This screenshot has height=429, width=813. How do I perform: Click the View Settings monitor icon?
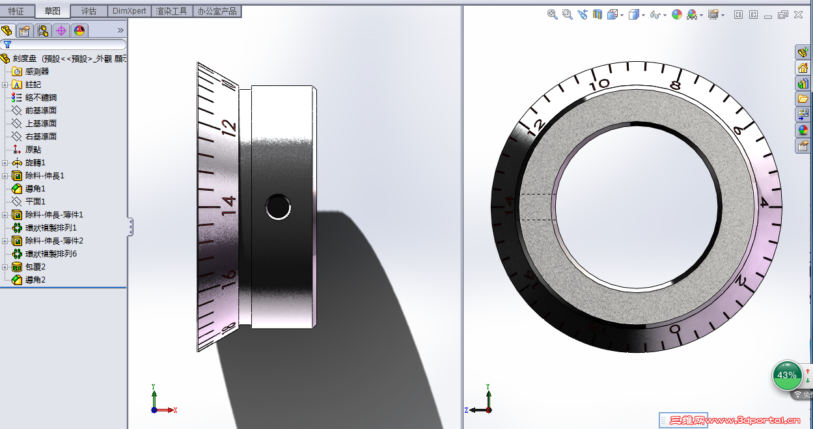click(713, 14)
